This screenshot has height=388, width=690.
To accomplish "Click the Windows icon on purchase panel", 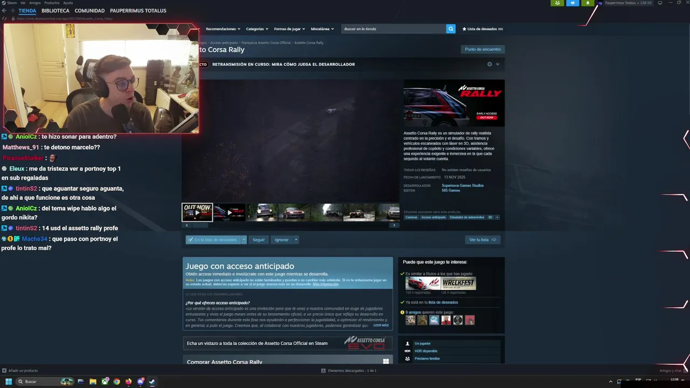I will 386,362.
